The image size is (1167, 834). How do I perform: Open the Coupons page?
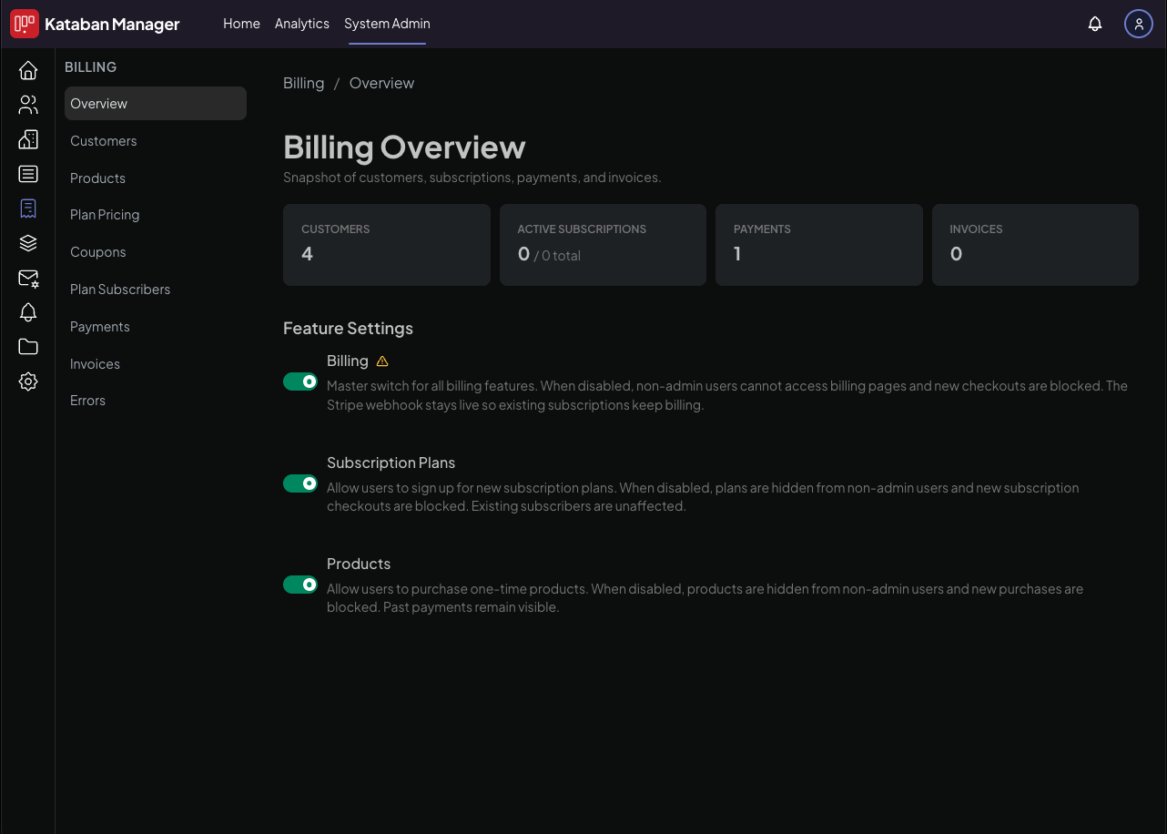pyautogui.click(x=156, y=252)
